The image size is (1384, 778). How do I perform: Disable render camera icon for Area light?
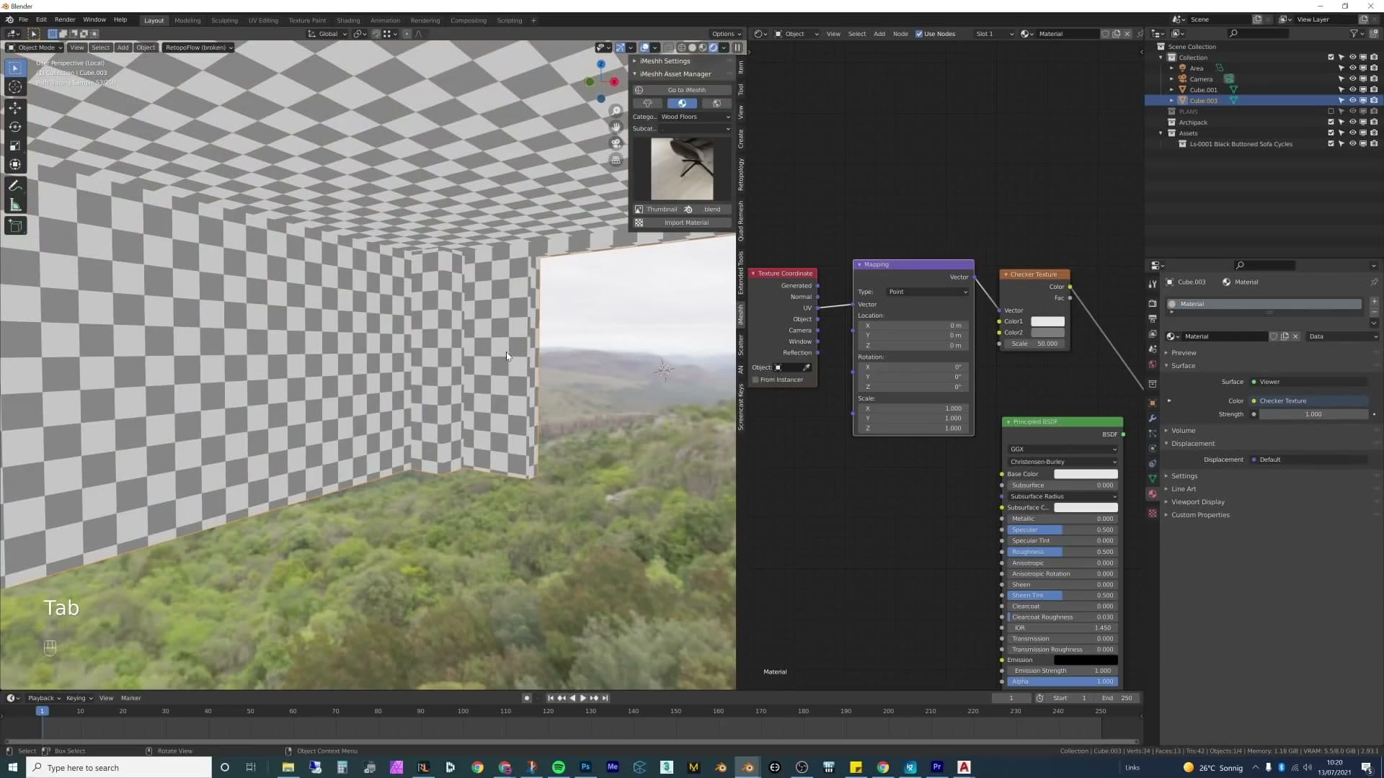coord(1374,68)
